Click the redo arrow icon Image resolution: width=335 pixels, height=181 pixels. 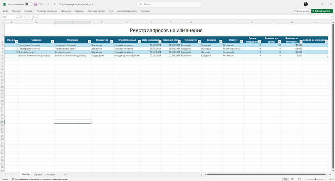click(48, 4)
